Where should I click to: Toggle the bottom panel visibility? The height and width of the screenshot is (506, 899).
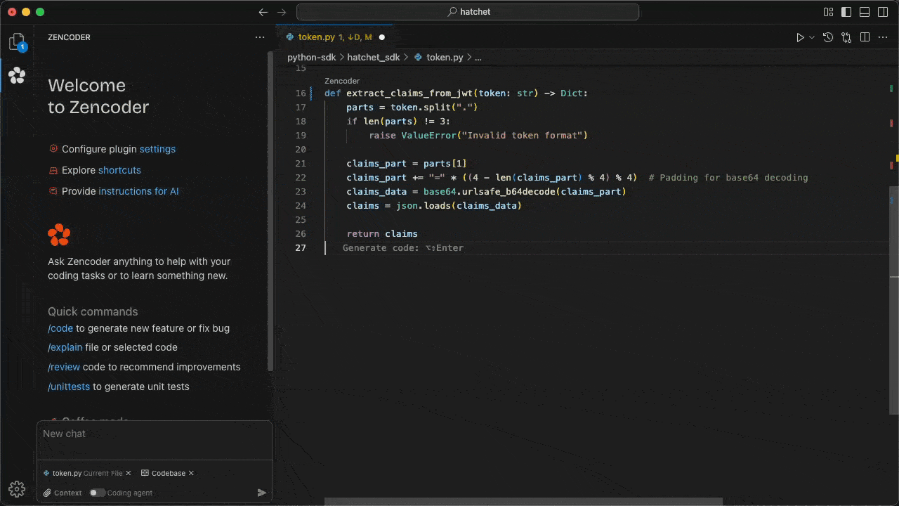coord(865,12)
